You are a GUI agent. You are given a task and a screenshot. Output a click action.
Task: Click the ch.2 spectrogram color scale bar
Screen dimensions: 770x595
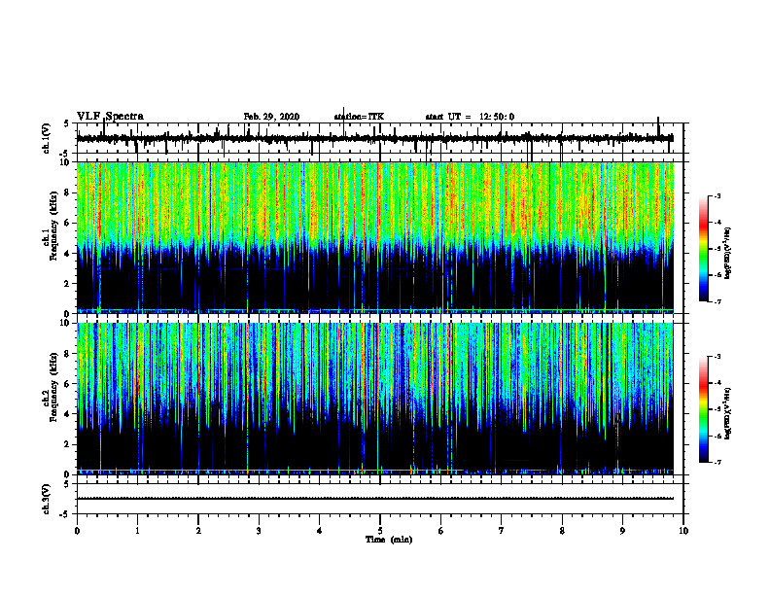pyautogui.click(x=704, y=409)
